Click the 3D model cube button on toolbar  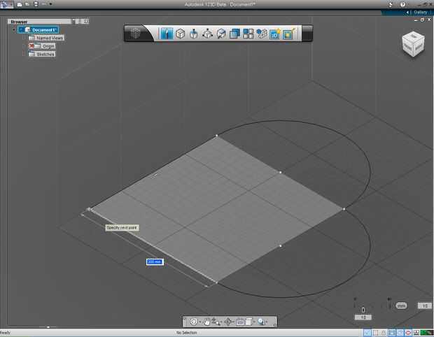(x=137, y=34)
